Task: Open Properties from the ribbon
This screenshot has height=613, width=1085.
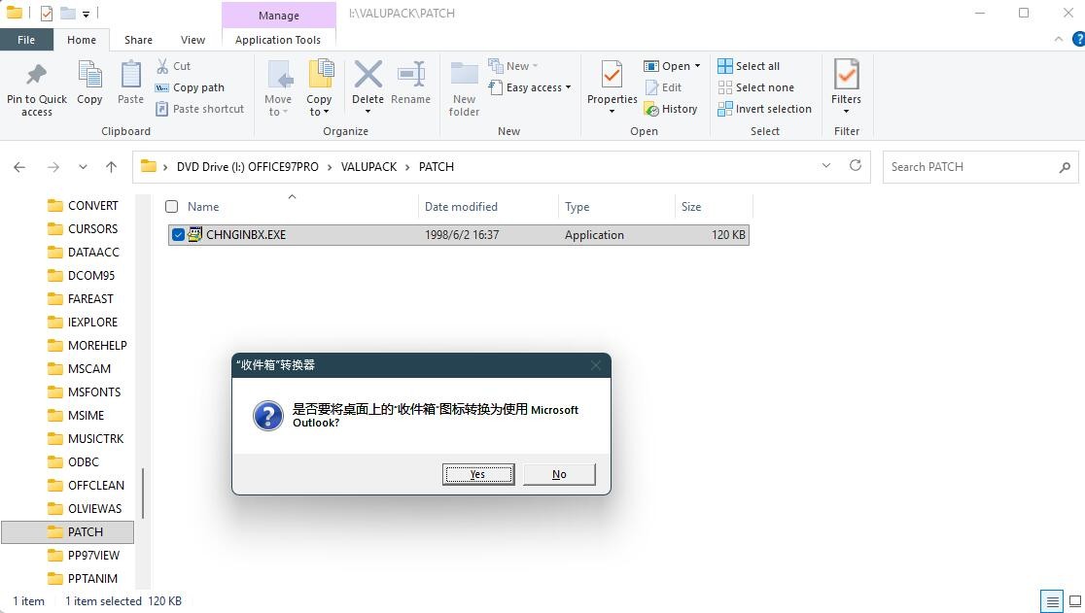Action: [612, 76]
